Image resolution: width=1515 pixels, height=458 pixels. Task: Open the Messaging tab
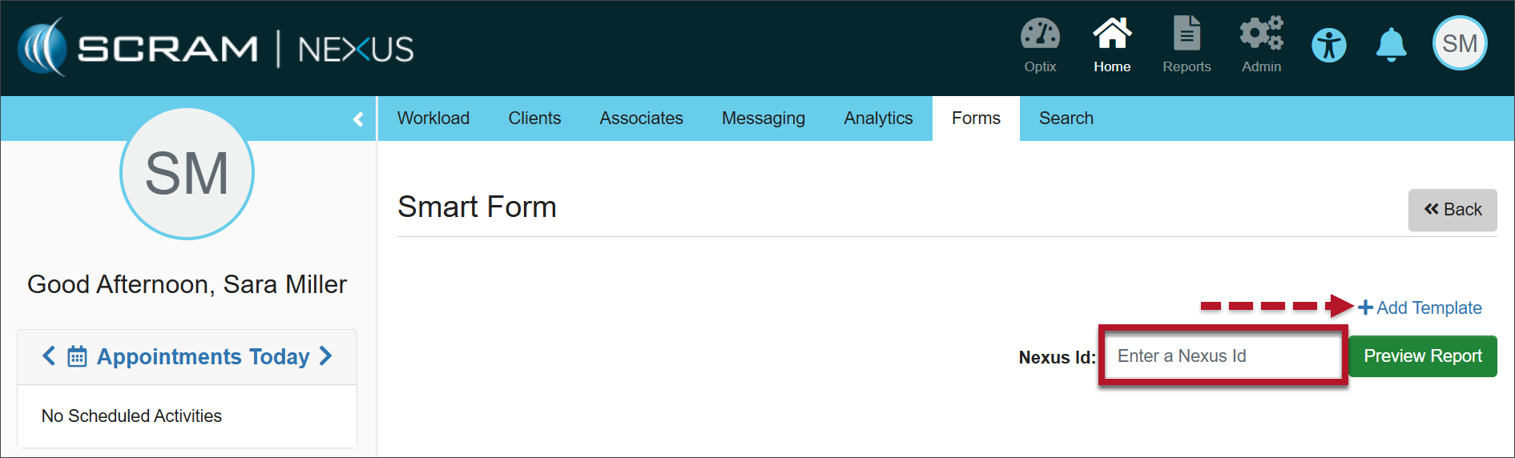[763, 119]
